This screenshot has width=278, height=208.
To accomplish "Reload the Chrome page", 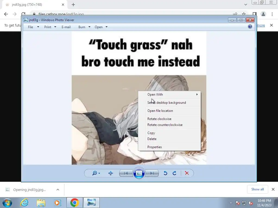I will 23,14.
